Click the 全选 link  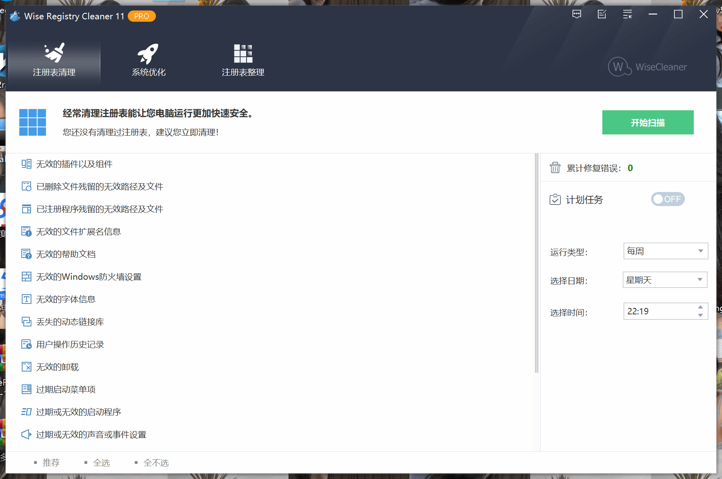101,463
